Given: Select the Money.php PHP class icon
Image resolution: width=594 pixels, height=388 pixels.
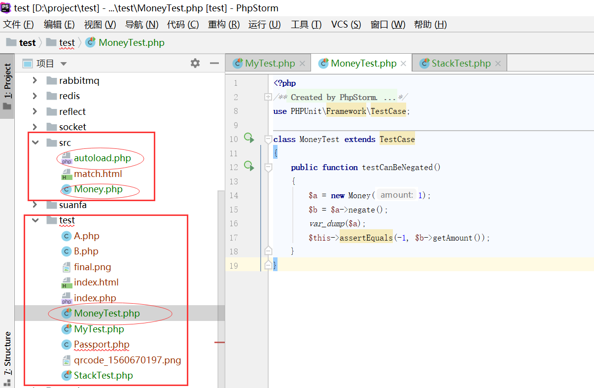Looking at the screenshot, I should click(67, 189).
